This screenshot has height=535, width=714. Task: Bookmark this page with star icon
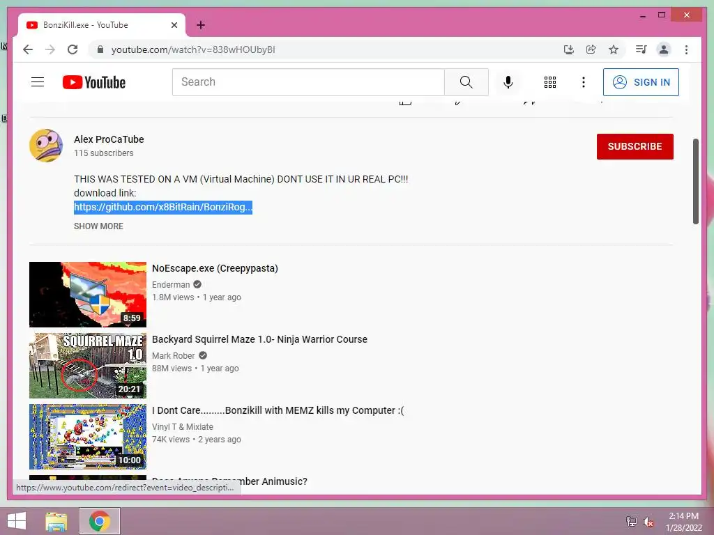click(x=614, y=49)
